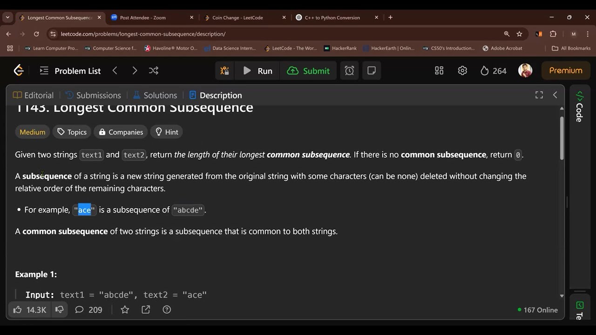The image size is (596, 335).
Task: Open LeetCode settings gear
Action: point(462,71)
